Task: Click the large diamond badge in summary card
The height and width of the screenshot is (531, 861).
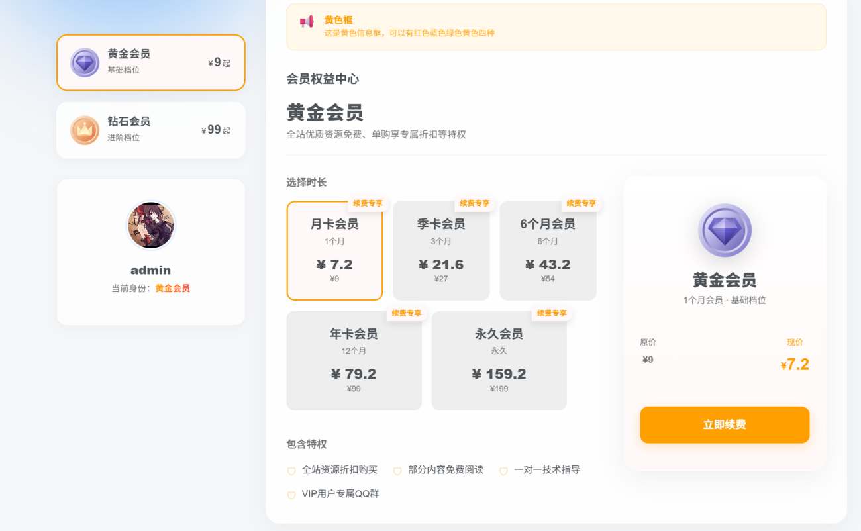Action: point(725,230)
